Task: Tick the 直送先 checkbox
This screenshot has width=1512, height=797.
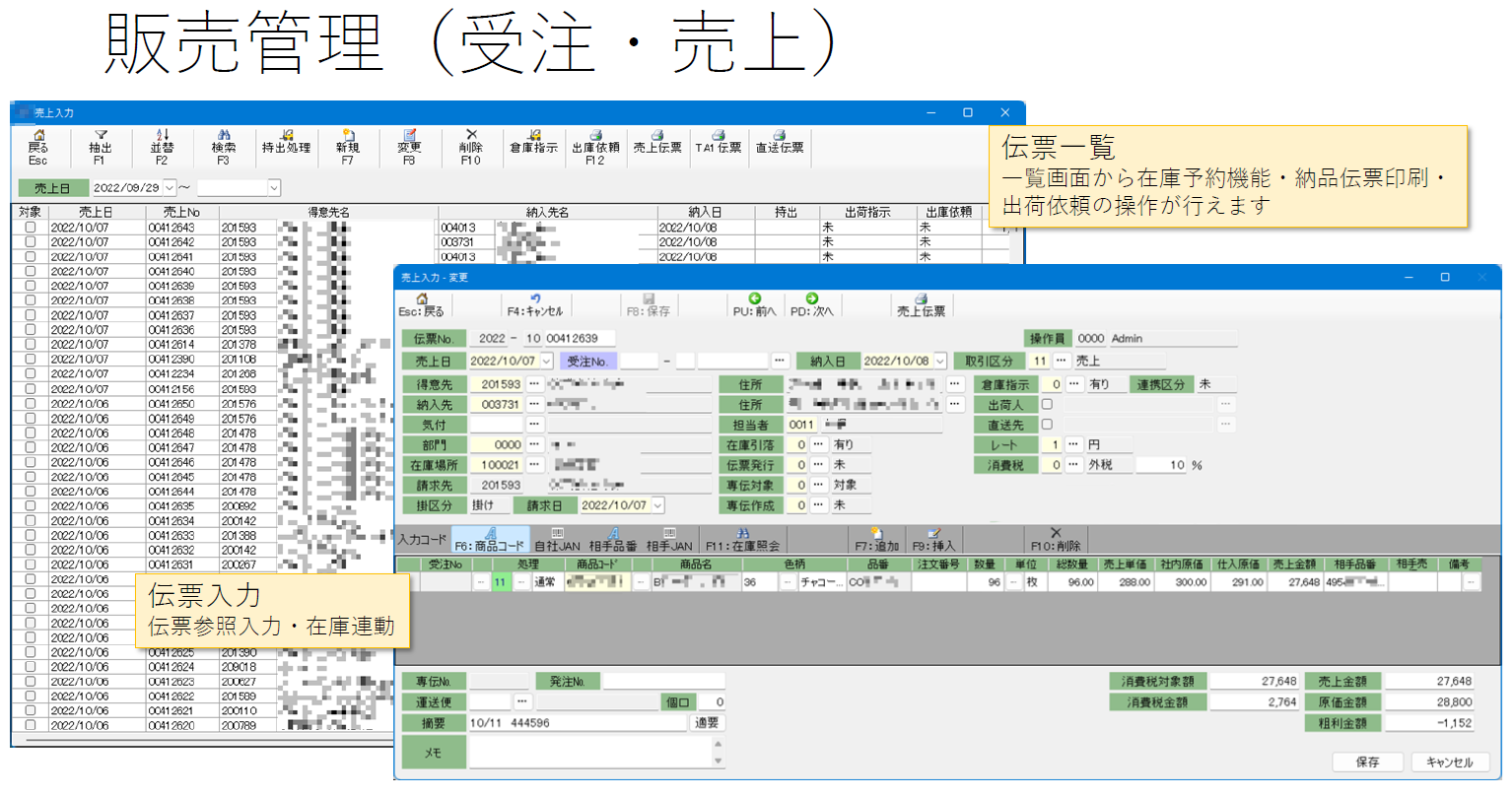Action: (1047, 425)
